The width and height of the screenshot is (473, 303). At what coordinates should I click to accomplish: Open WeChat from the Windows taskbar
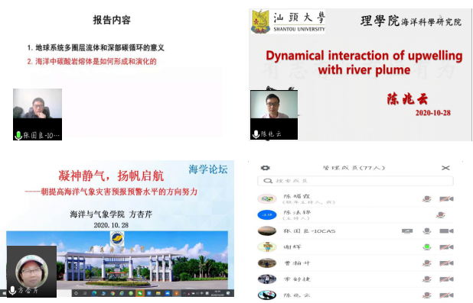tap(140, 293)
